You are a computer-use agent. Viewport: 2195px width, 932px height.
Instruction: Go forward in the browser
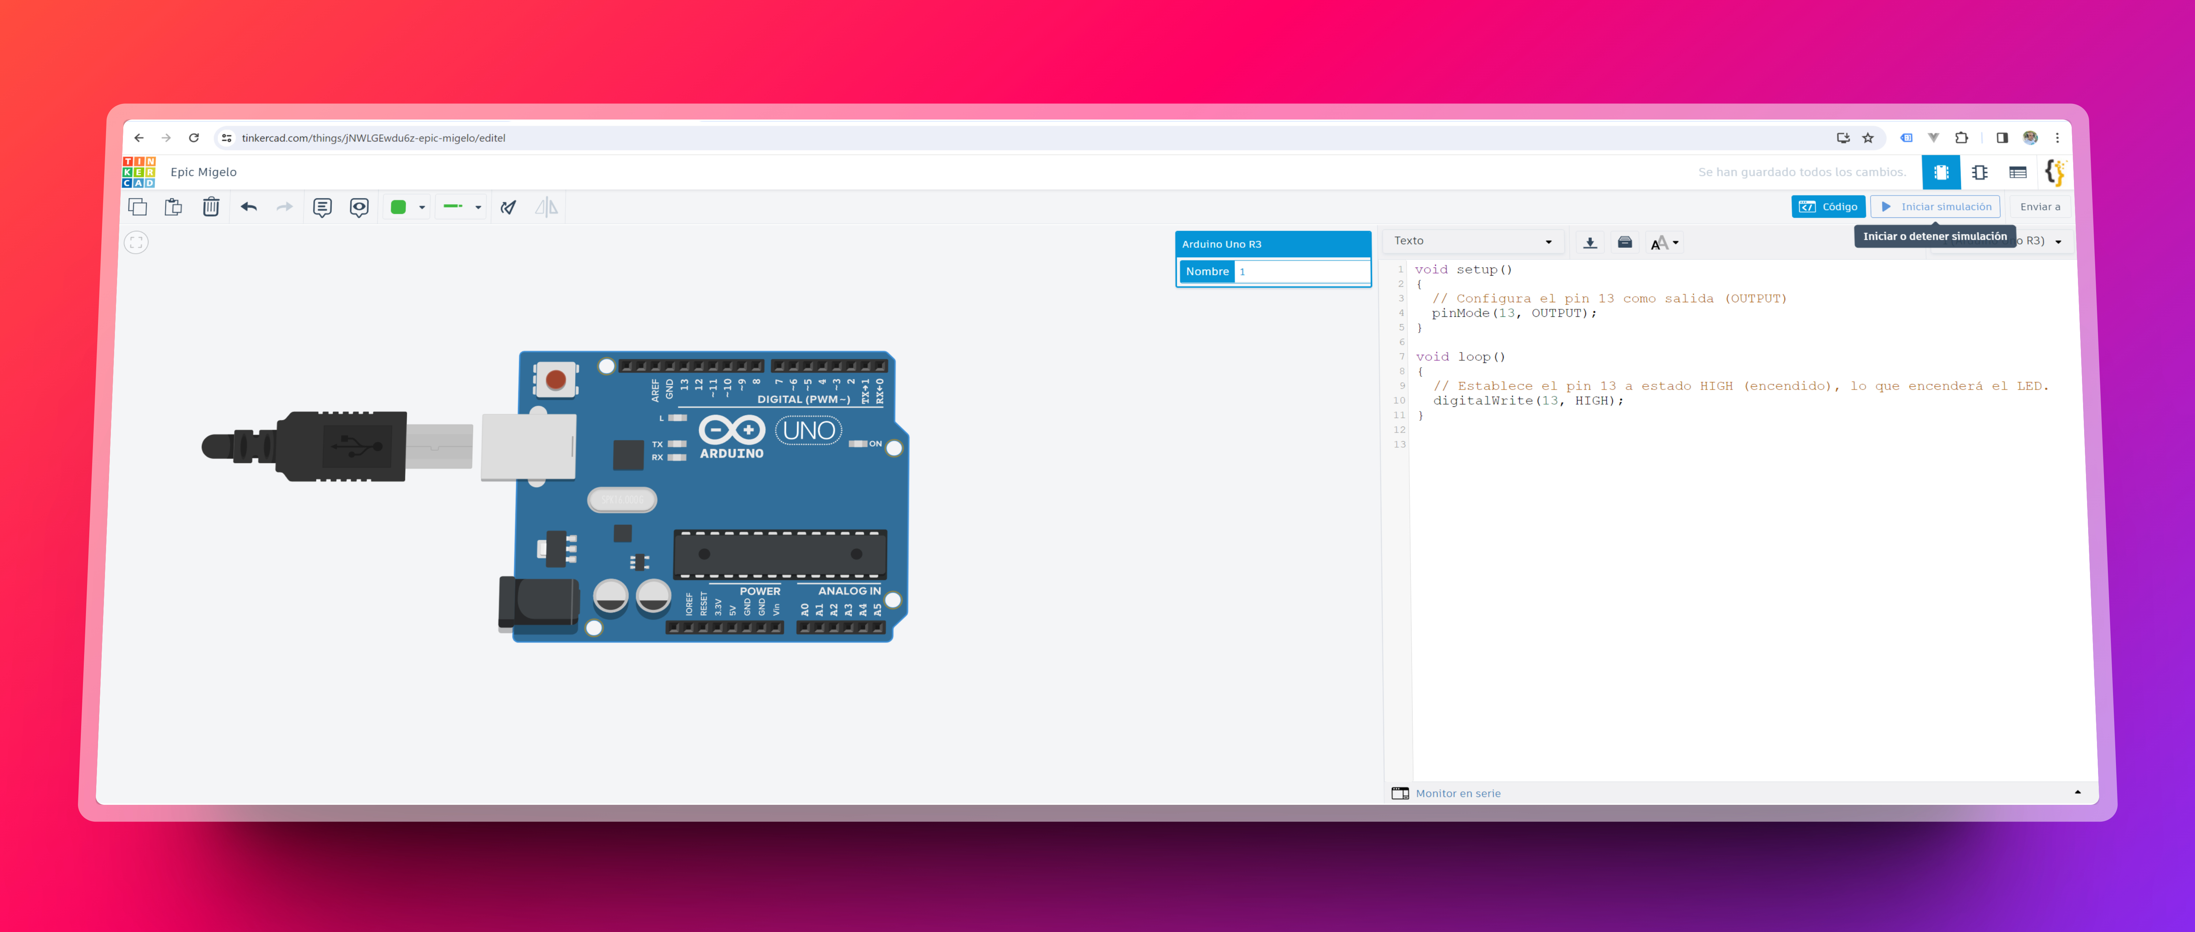point(166,138)
